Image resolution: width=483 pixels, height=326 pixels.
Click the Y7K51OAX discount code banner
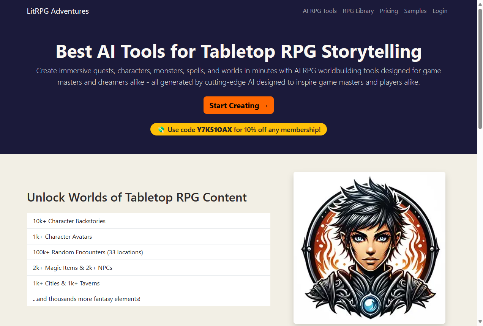pyautogui.click(x=238, y=129)
